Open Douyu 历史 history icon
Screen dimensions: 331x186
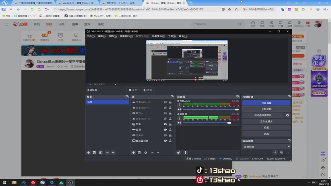pos(253,24)
